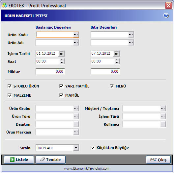
Task: Uncheck MAMÜL checkbox
Action: 61,95
